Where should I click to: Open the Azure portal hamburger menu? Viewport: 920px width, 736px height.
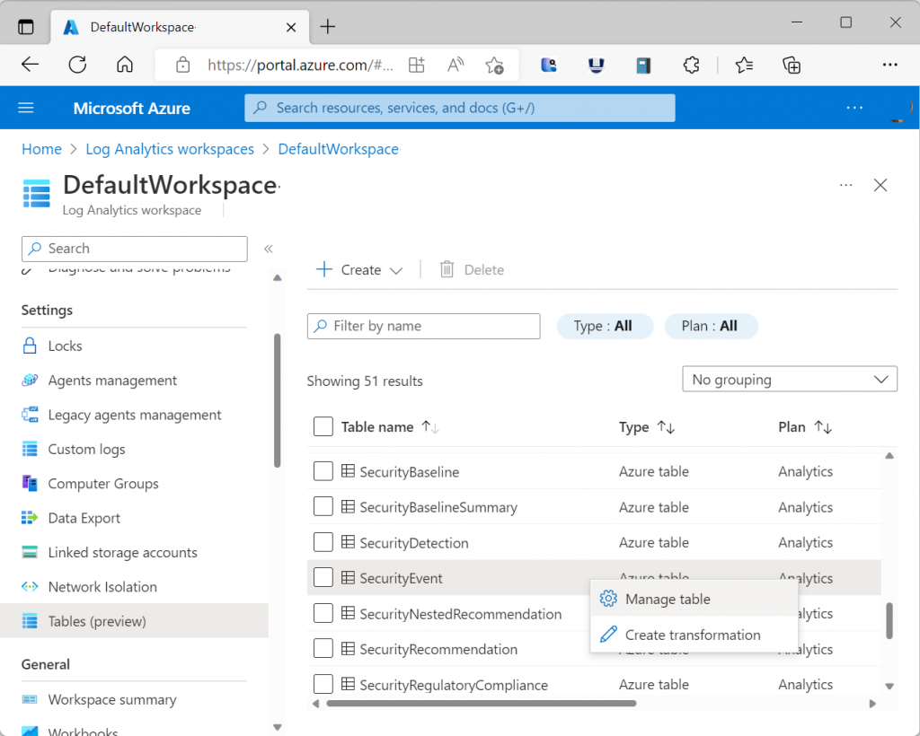click(26, 108)
